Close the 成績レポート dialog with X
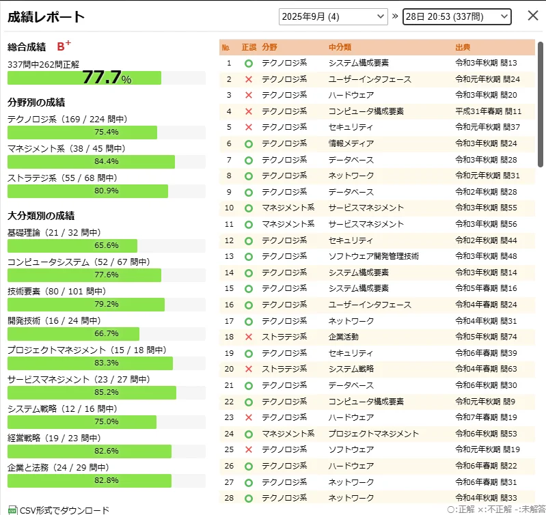The width and height of the screenshot is (546, 515). point(533,16)
